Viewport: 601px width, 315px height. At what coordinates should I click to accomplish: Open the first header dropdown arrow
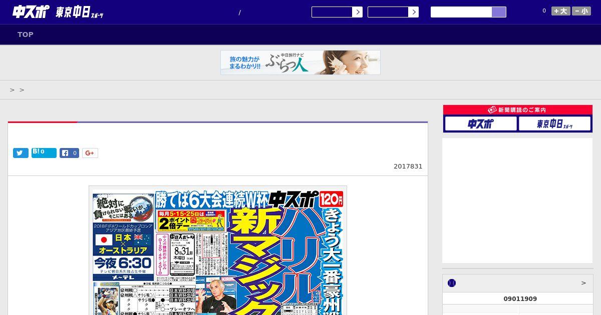(x=357, y=12)
